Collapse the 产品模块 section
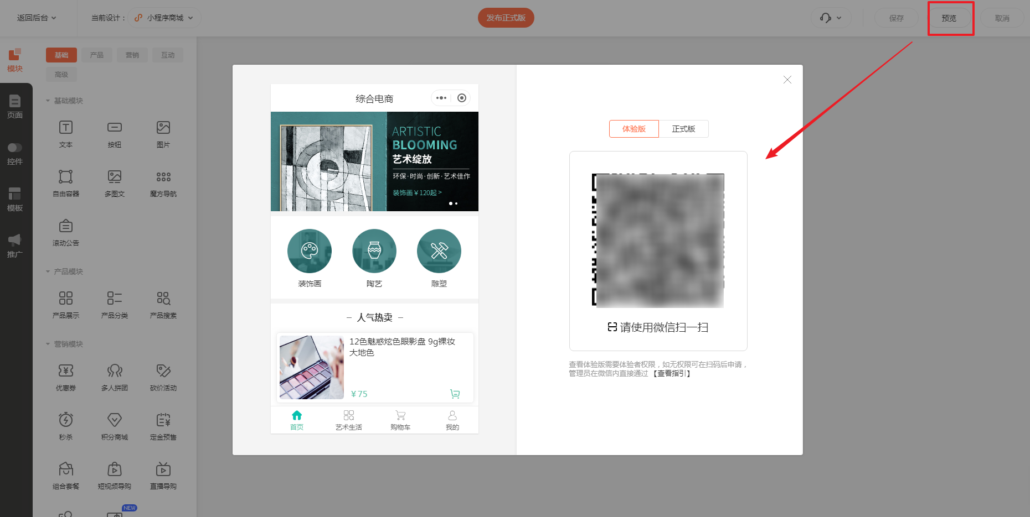Screen dimensions: 1030x517 pos(65,271)
